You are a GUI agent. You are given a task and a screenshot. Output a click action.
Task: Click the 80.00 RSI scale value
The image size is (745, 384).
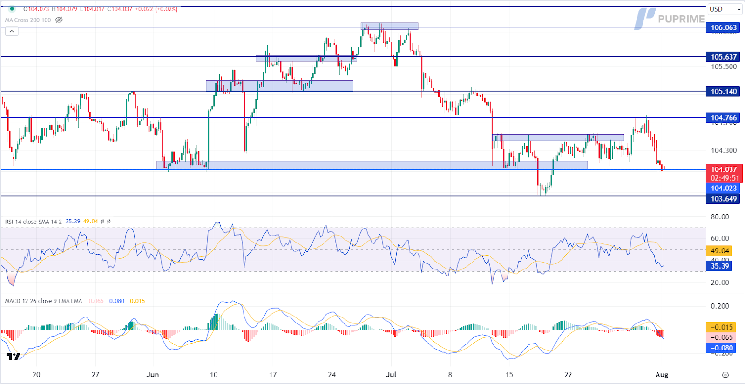point(720,217)
